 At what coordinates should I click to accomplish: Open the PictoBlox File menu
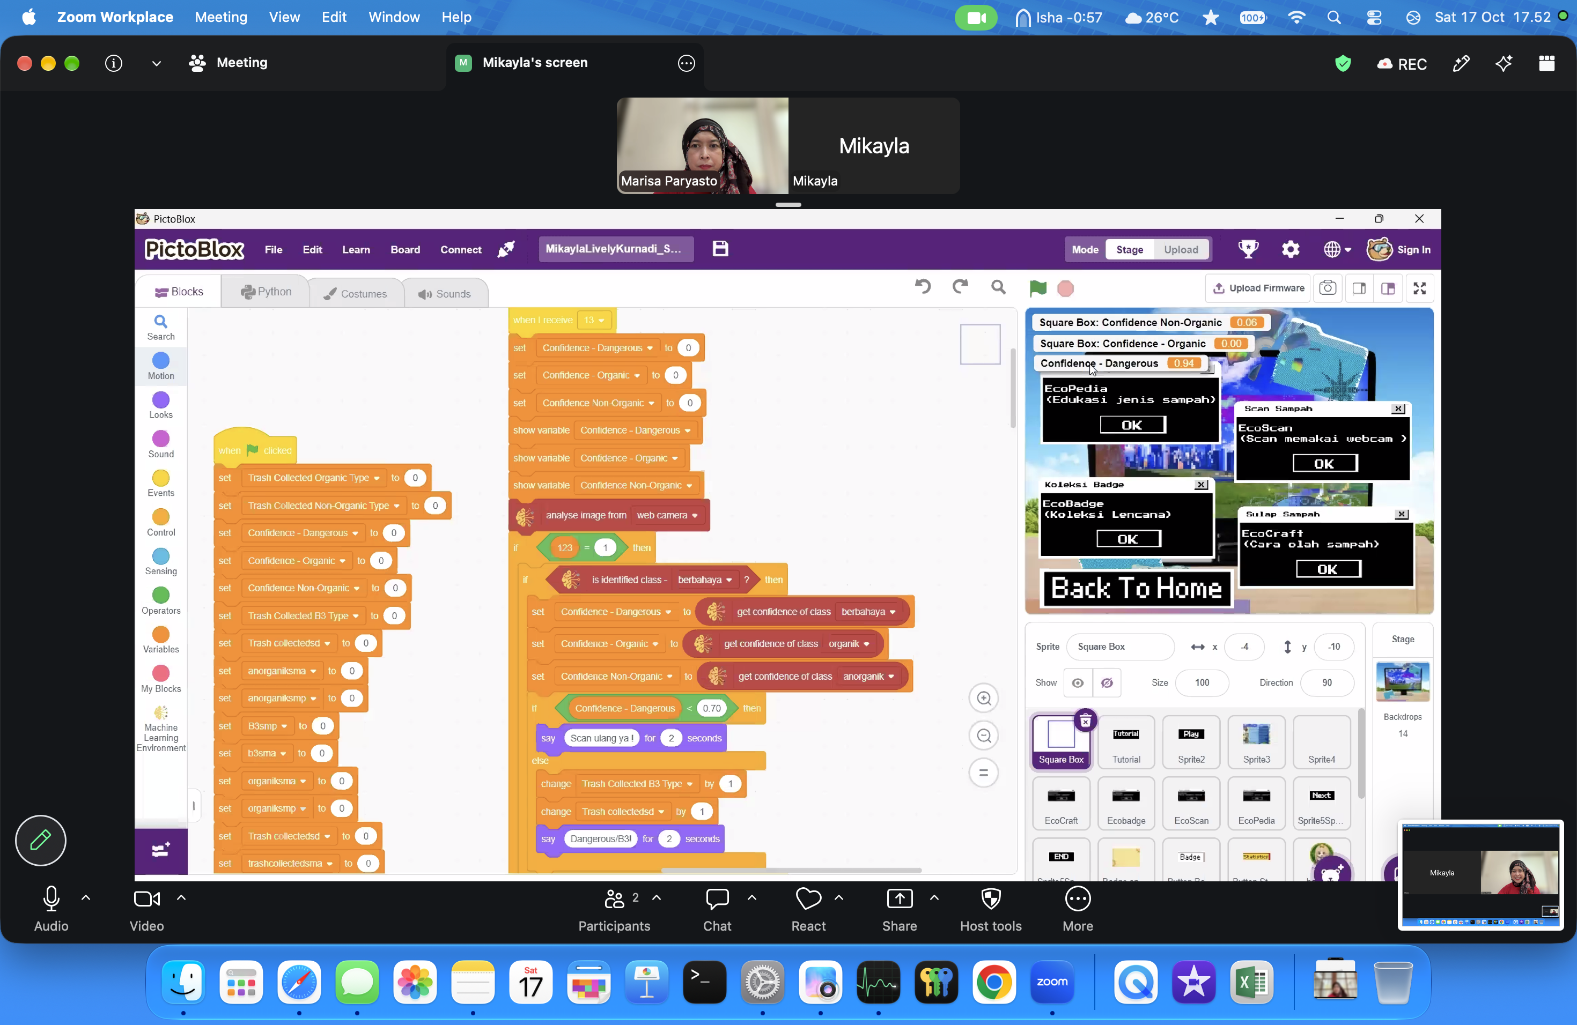(273, 250)
